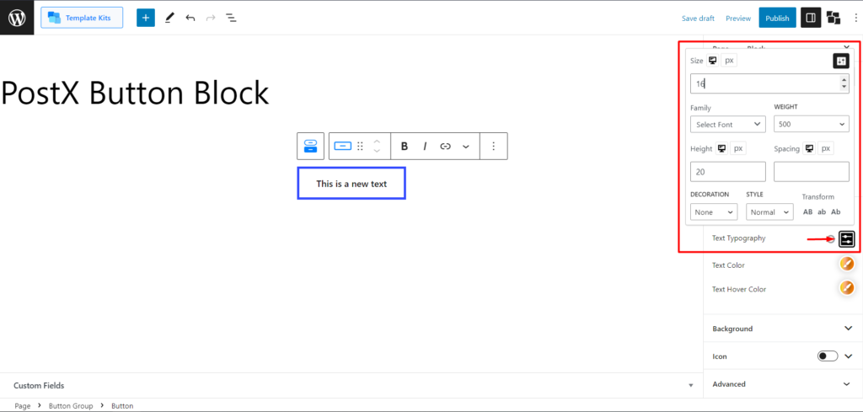Screen dimensions: 863x412
Task: Click the typography reset icon at top right
Action: (840, 61)
